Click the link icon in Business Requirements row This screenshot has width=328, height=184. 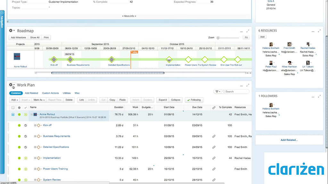tap(214, 136)
